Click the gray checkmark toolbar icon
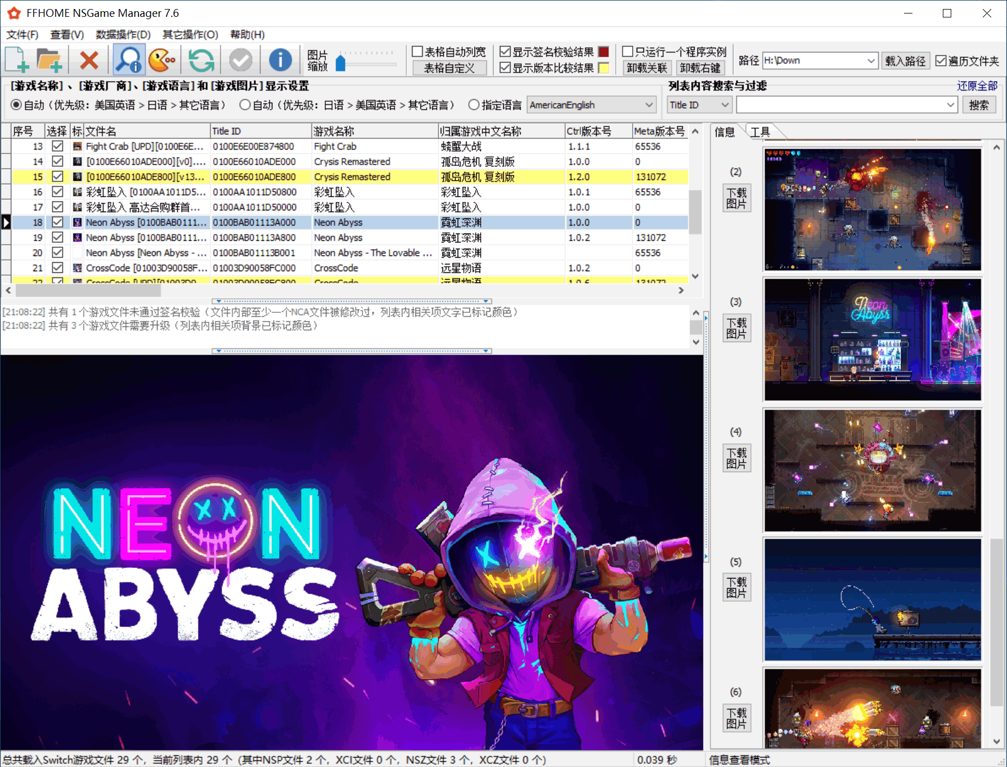1007x767 pixels. pyautogui.click(x=240, y=60)
